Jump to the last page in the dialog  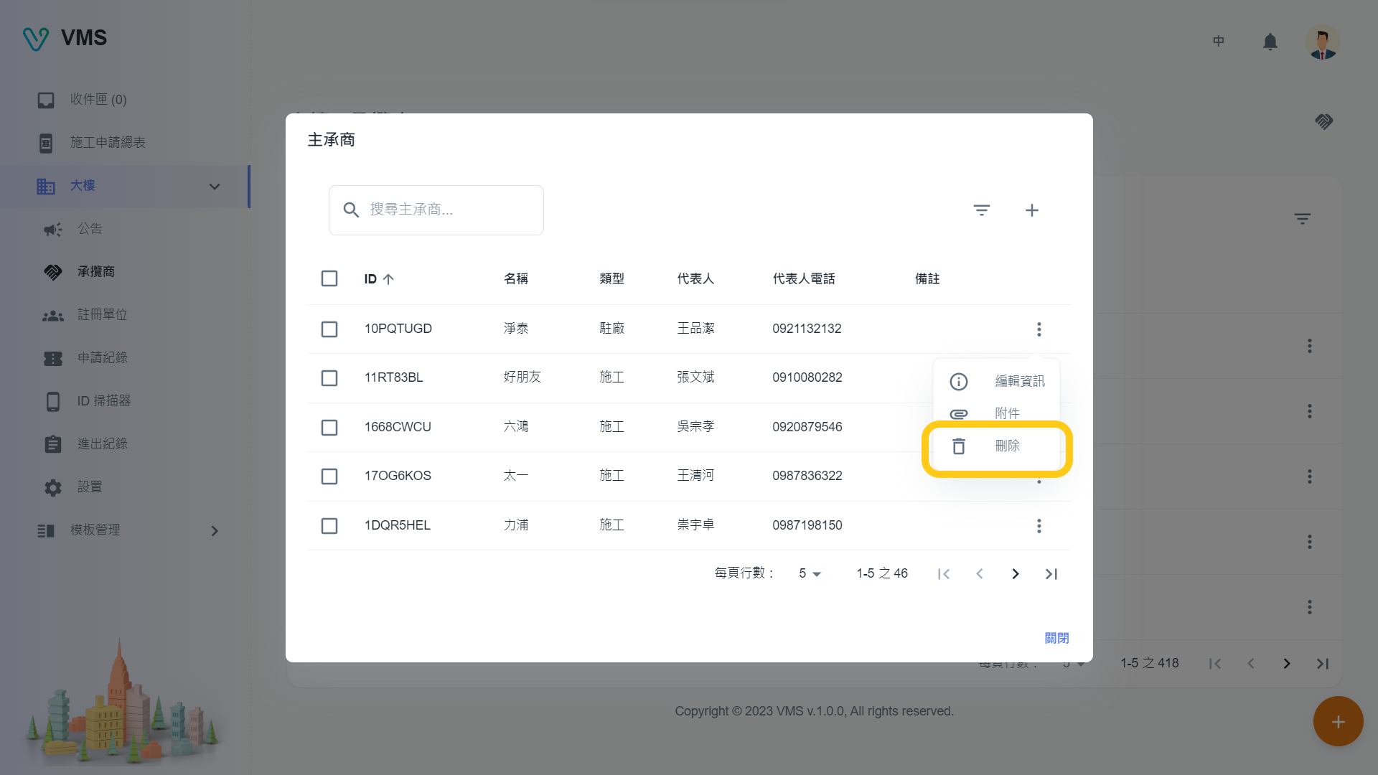[x=1051, y=574]
